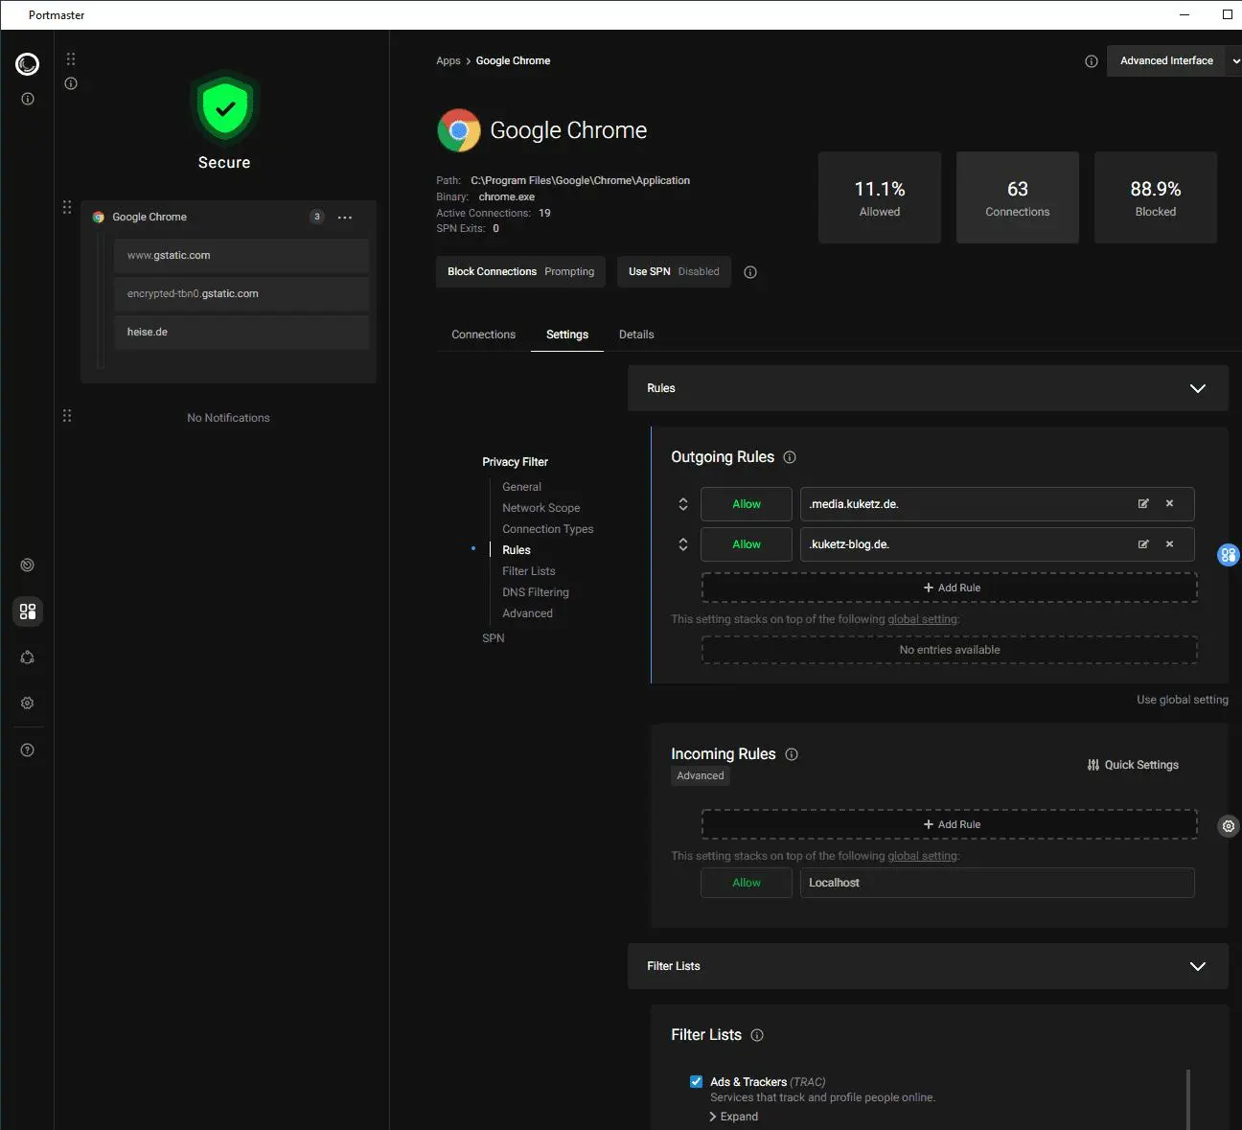
Task: Click drag handle beside No Notifications
Action: [x=67, y=416]
